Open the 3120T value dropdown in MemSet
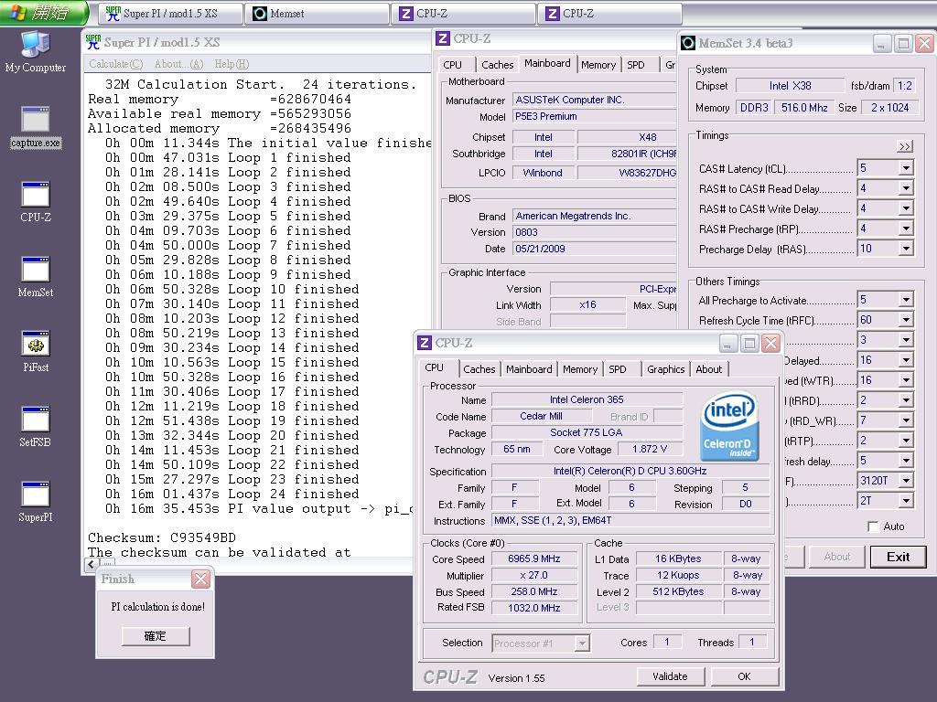Viewport: 937px width, 702px height. point(906,481)
